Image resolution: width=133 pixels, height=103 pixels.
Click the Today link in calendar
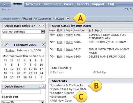click(x=10, y=50)
